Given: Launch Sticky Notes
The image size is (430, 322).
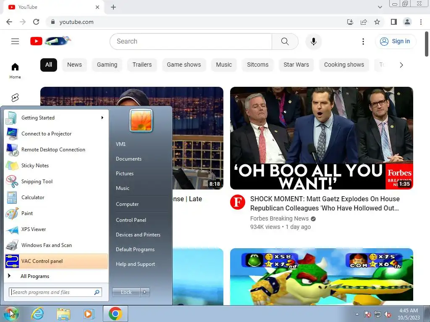Looking at the screenshot, I should point(57,165).
